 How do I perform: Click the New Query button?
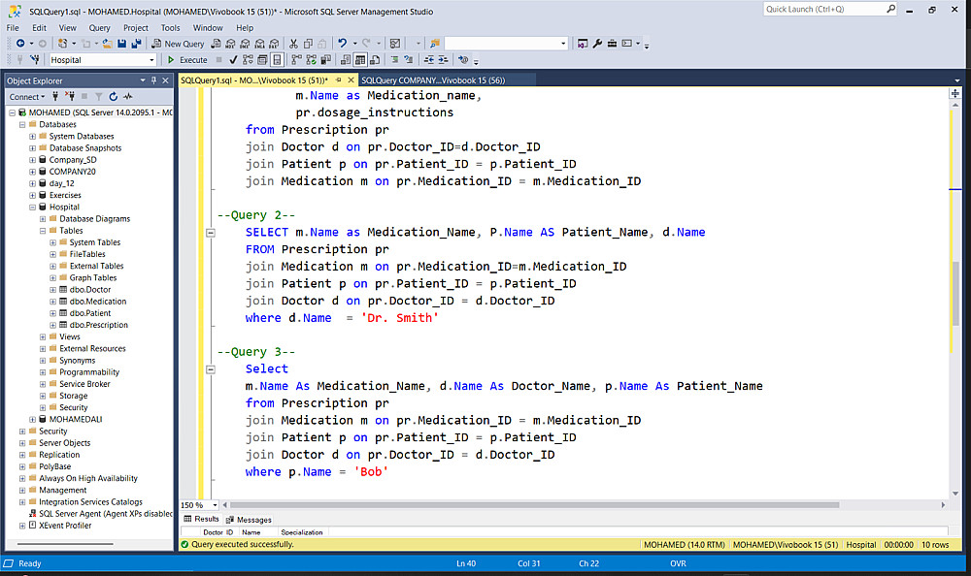[178, 44]
